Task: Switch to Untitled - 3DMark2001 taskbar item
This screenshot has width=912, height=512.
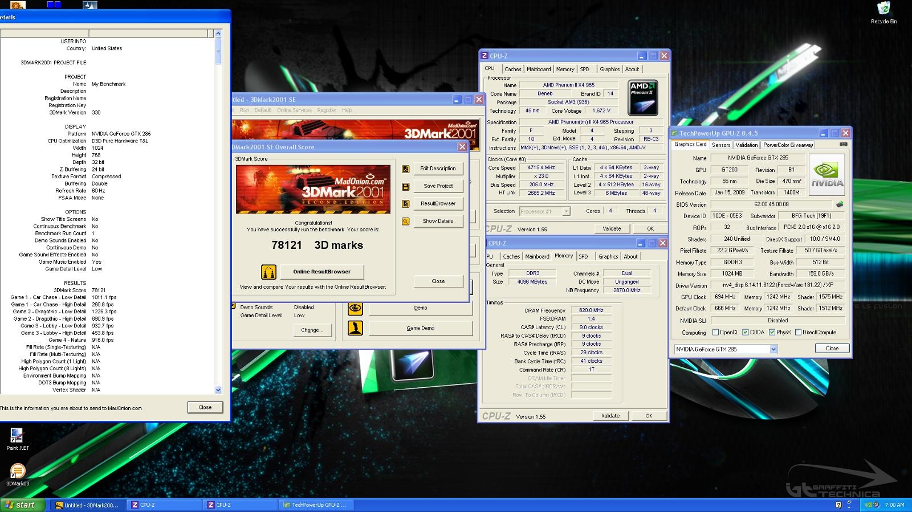Action: pyautogui.click(x=87, y=505)
